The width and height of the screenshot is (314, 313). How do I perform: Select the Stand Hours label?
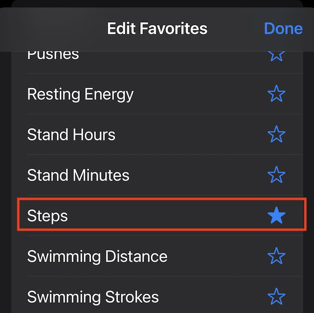[x=71, y=134]
